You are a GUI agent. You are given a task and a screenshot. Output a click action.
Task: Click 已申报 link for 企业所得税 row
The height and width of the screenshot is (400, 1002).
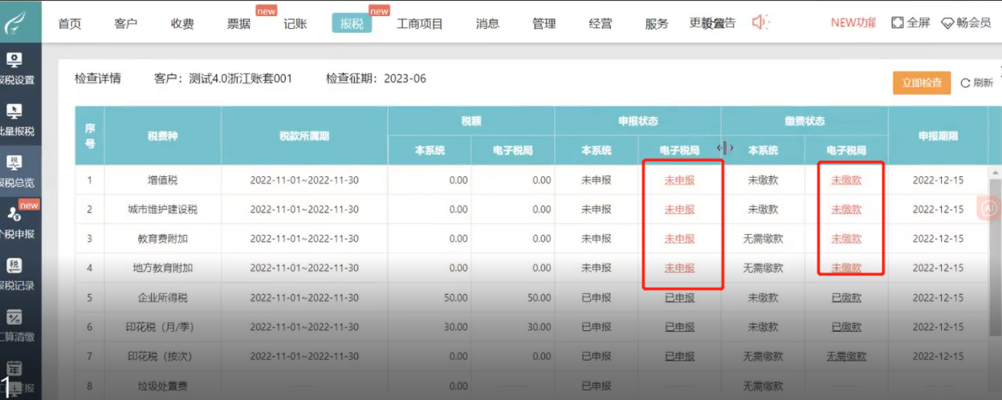pos(679,297)
